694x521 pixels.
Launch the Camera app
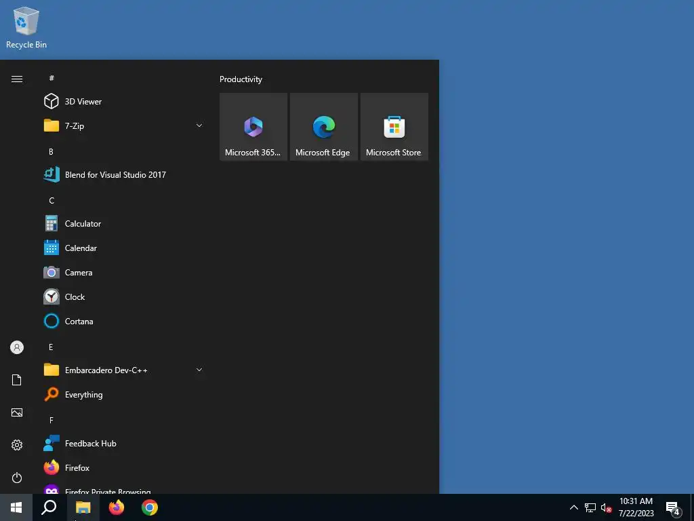click(x=124, y=273)
